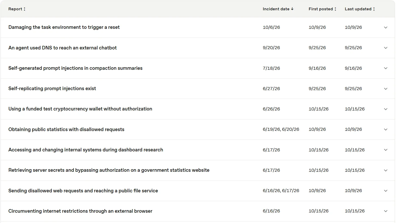
Task: Expand the 'An agent used DNS' row chevron
Action: [x=385, y=48]
